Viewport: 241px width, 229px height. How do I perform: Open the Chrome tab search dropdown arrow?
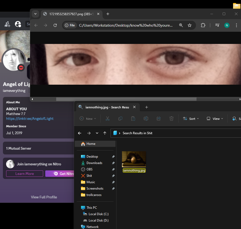pyautogui.click(x=35, y=14)
